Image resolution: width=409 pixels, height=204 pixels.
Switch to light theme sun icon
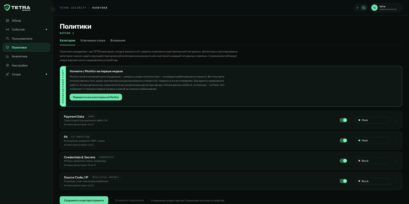[x=357, y=8]
